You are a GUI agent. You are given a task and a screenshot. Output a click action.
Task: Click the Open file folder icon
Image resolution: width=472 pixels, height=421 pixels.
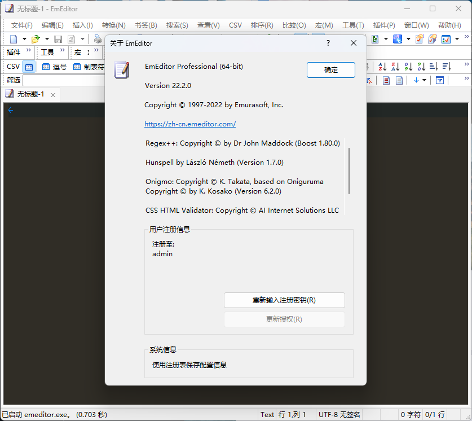36,39
